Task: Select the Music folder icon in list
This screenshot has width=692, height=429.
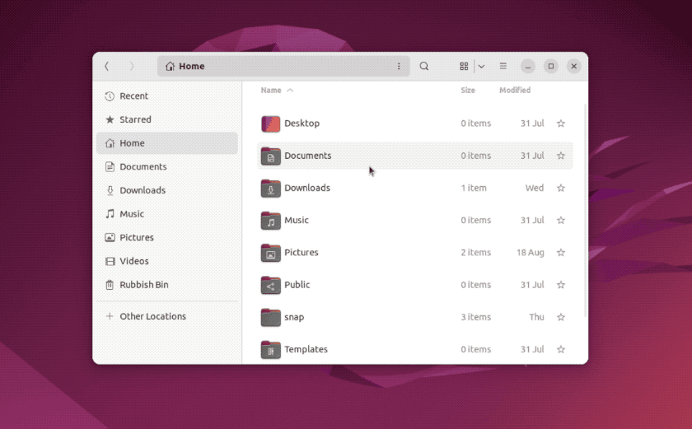Action: pos(270,221)
